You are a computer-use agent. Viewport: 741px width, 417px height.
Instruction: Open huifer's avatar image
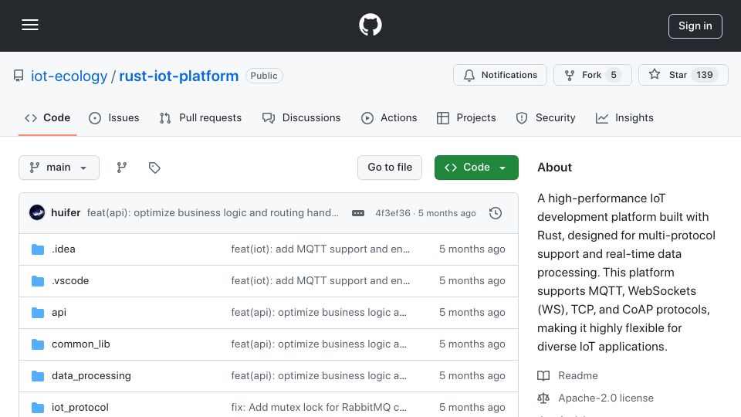(37, 213)
